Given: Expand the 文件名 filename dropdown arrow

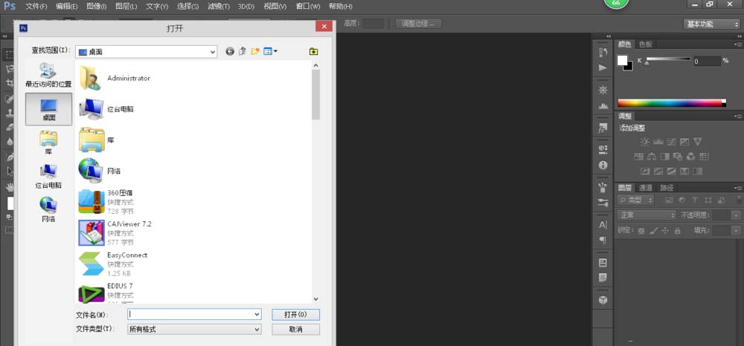Looking at the screenshot, I should (x=257, y=314).
